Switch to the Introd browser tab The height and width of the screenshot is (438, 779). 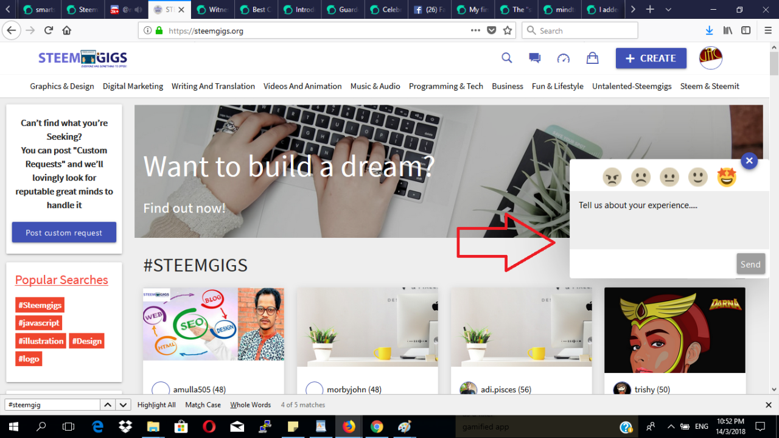298,10
